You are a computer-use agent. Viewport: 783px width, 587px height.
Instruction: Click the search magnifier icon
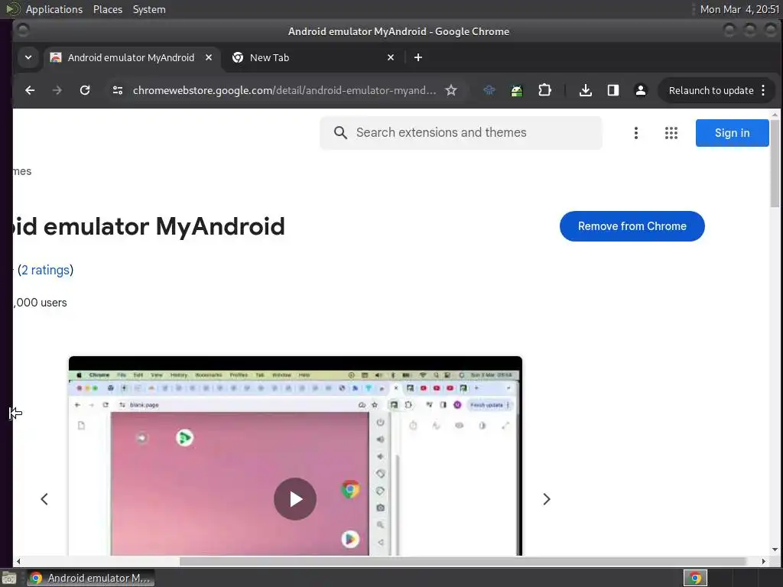tap(340, 133)
